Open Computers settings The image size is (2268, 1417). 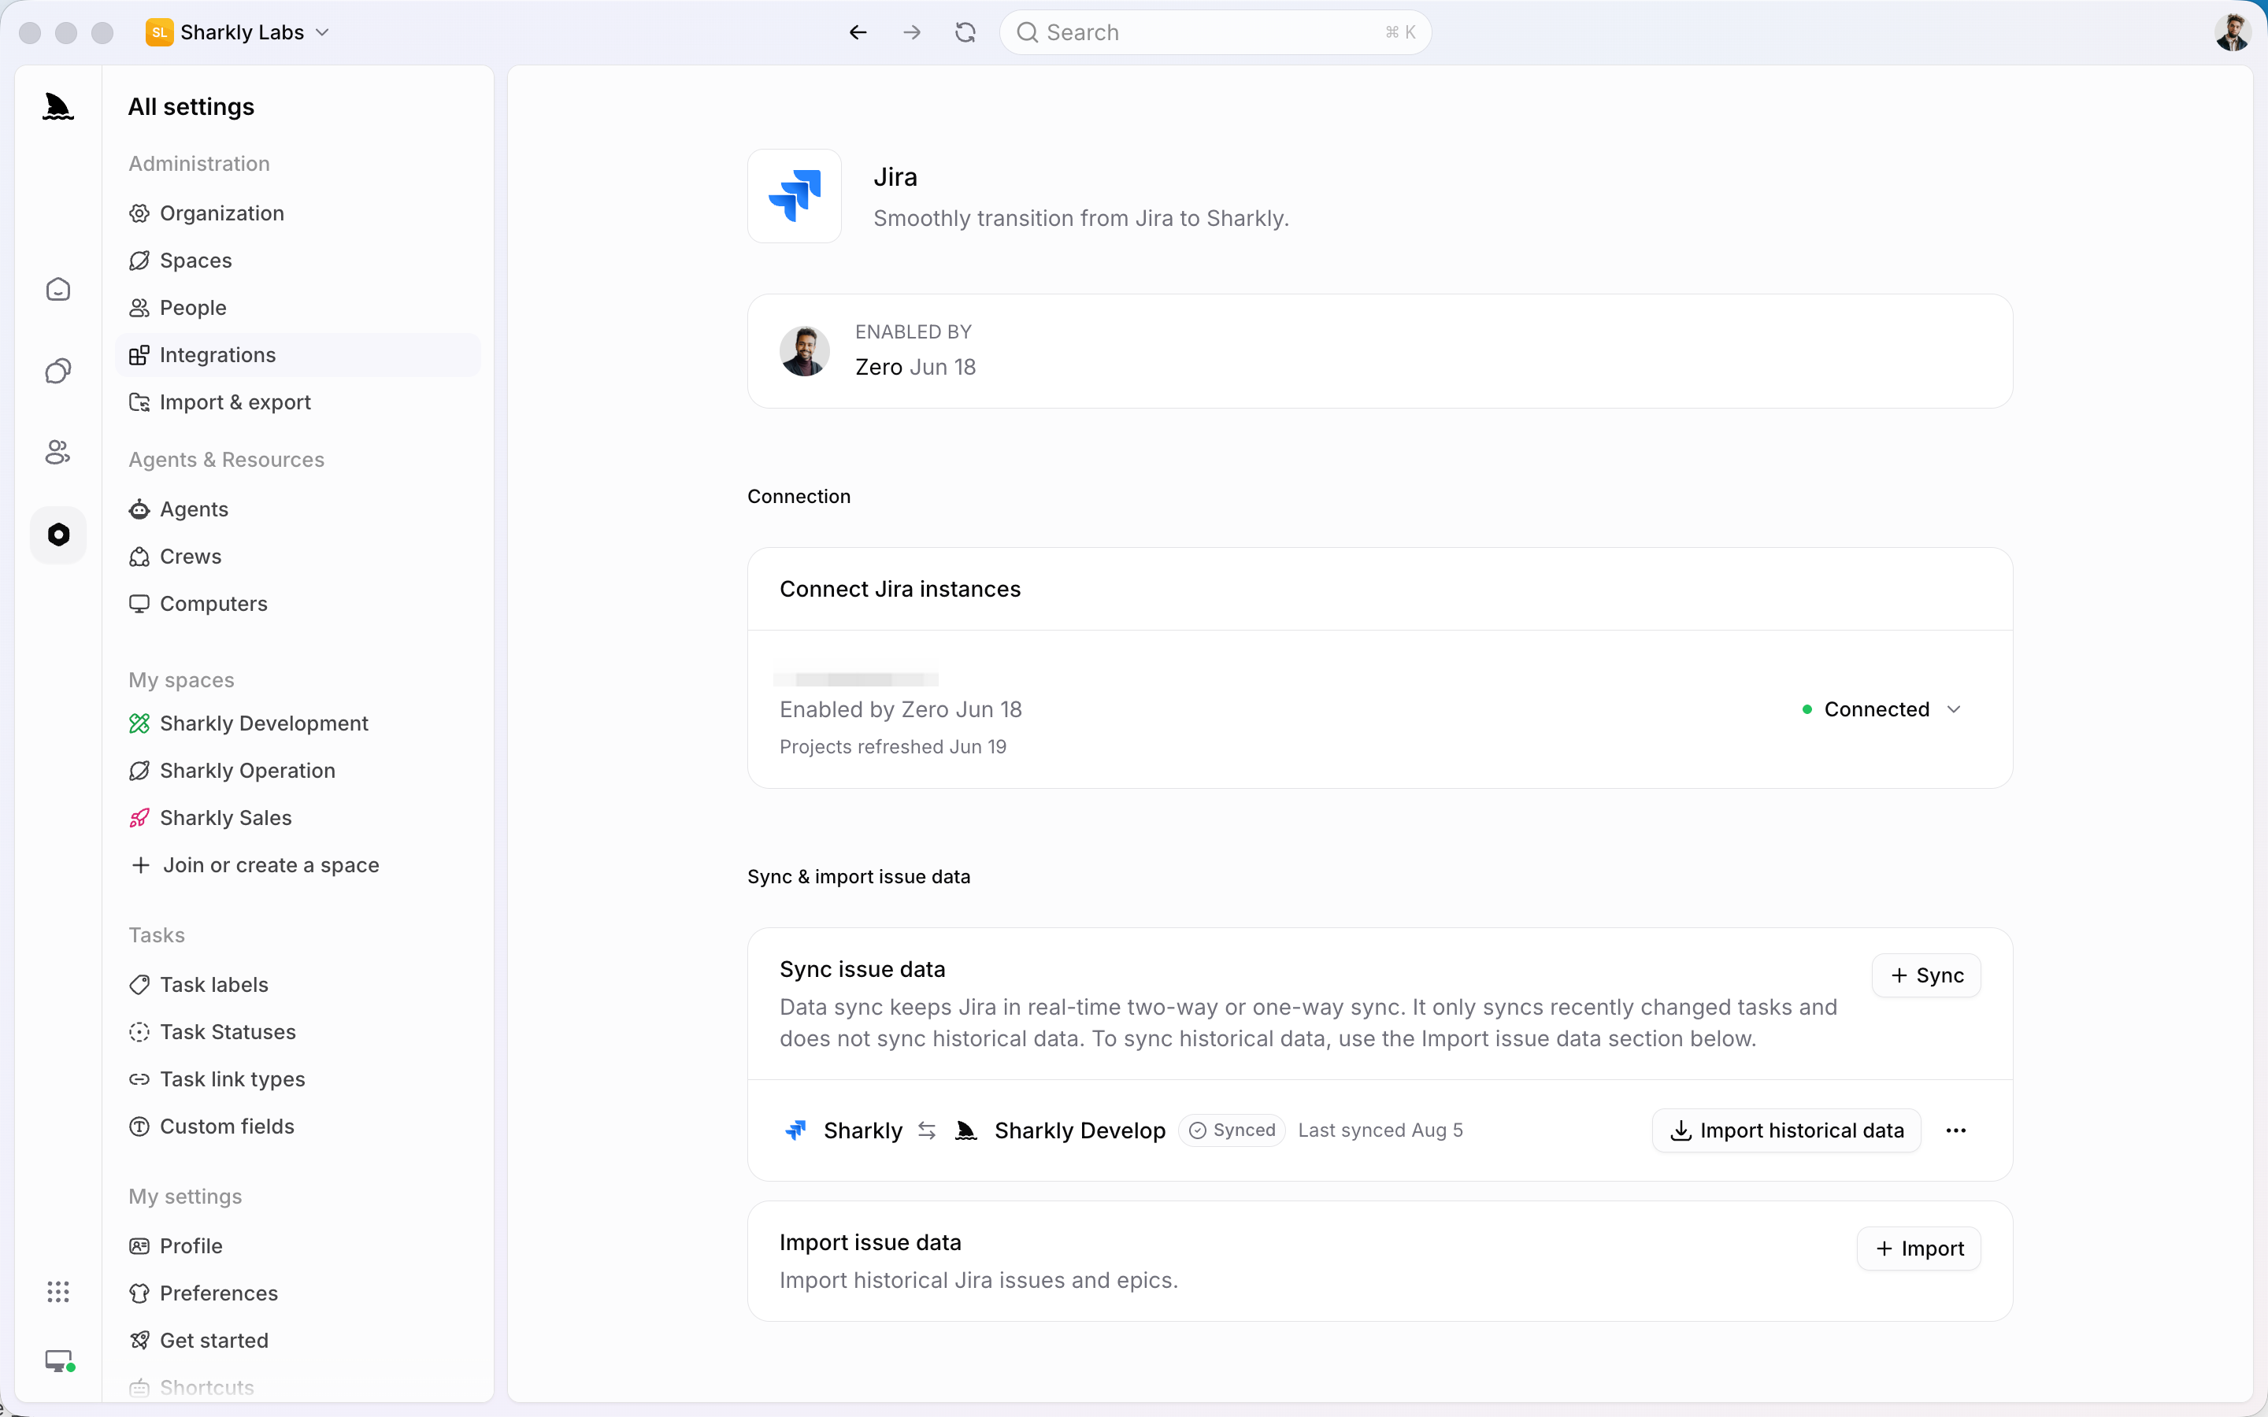coord(298,604)
